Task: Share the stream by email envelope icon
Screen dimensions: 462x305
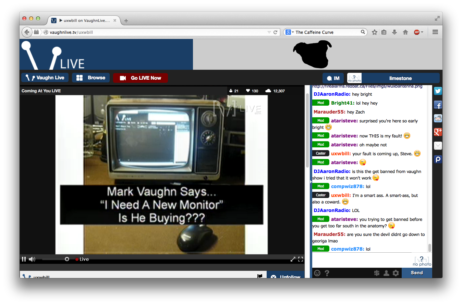Action: coord(438,146)
